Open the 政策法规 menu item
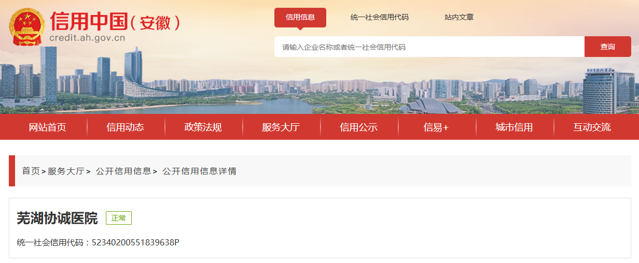 [x=203, y=127]
